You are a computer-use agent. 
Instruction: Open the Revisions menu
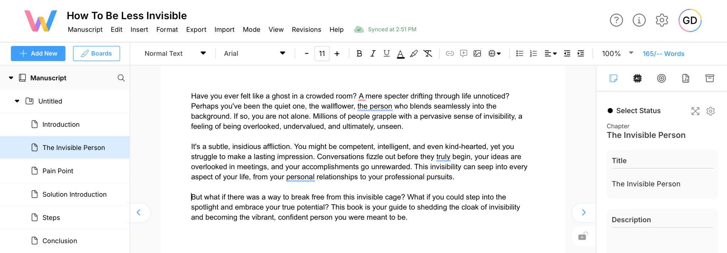coord(306,29)
